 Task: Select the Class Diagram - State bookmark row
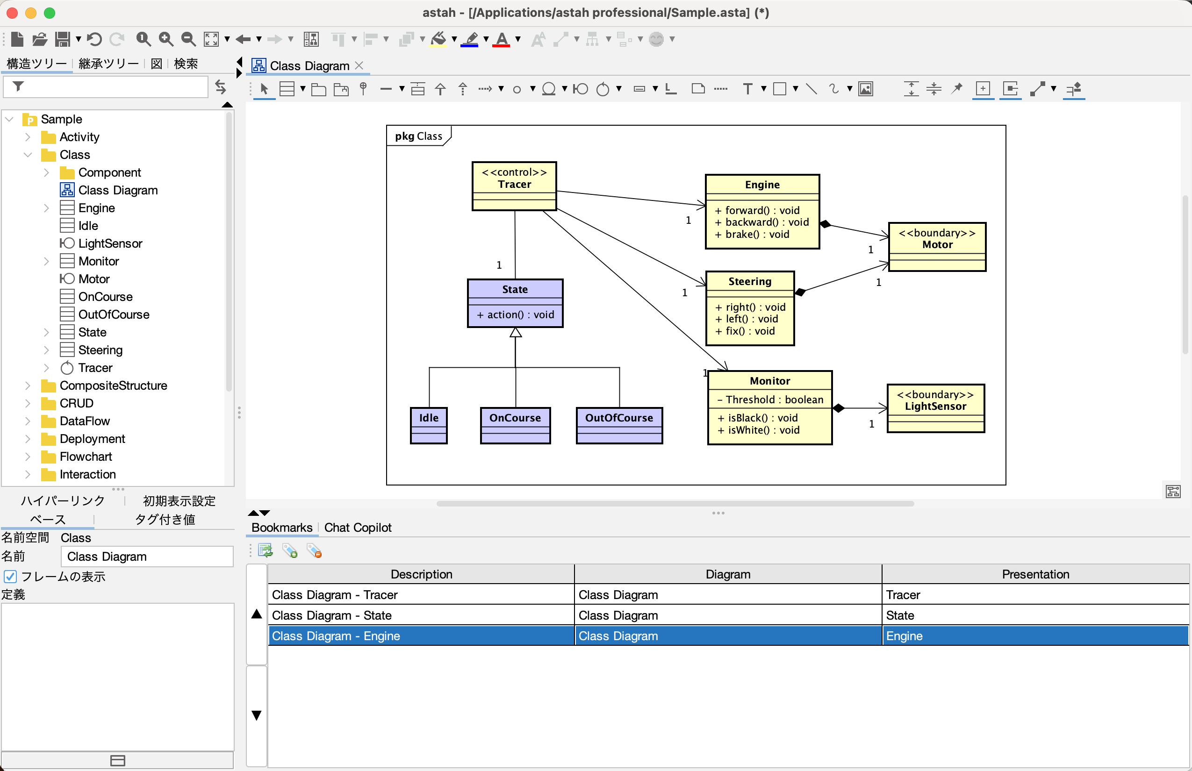[421, 615]
